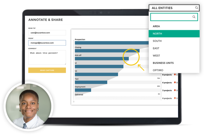This screenshot has height=135, width=204.
Task: Click the magnifier icon inside dropdown search box
Action: pos(194,17)
